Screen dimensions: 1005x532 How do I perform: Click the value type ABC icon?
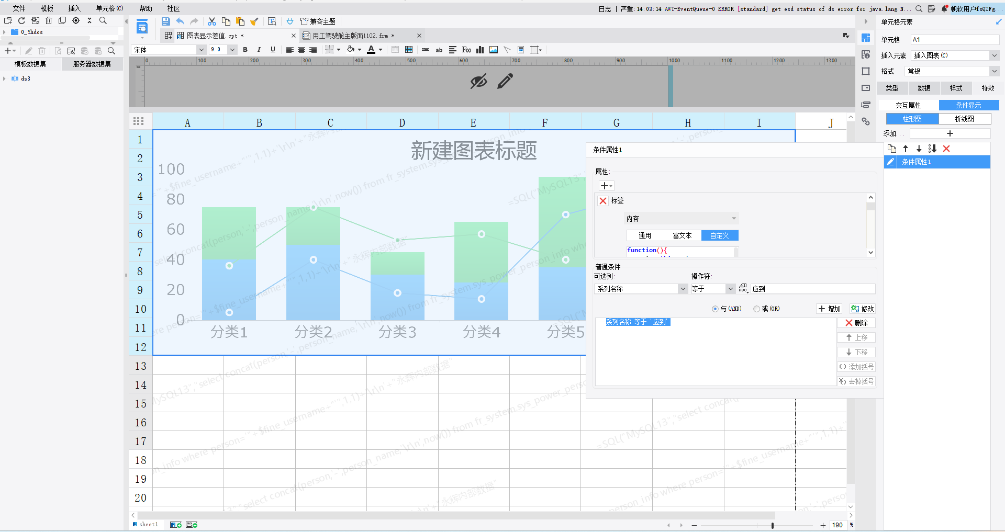(x=743, y=288)
